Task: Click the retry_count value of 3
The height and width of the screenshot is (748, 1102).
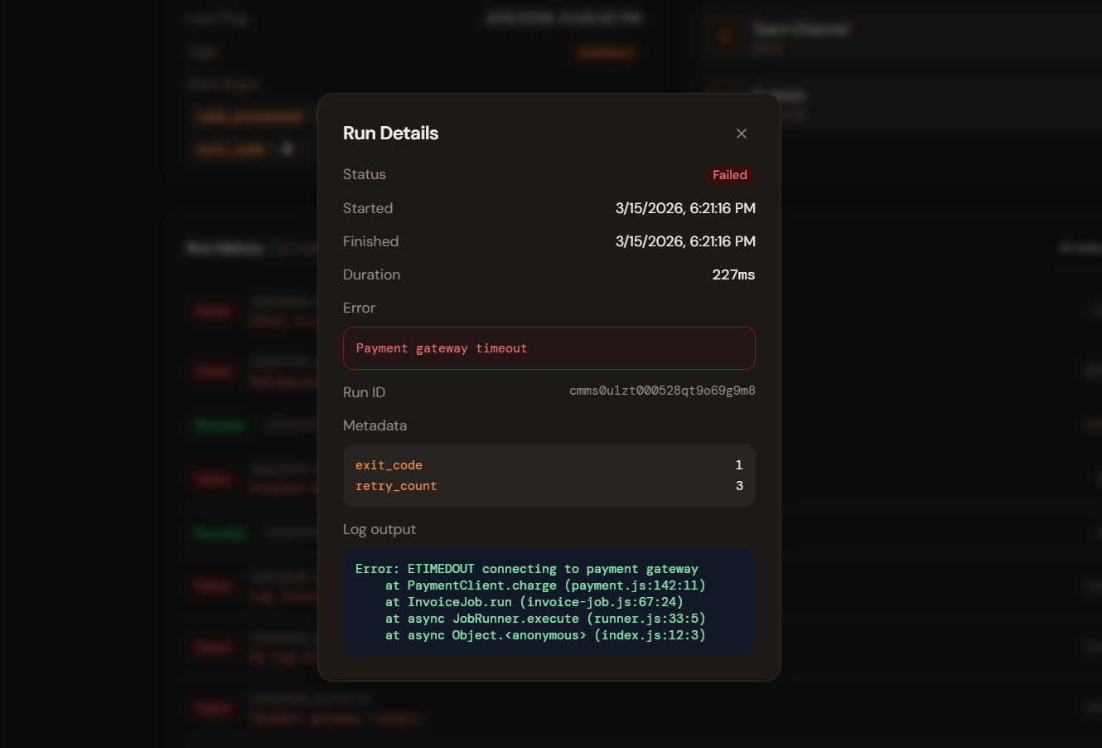Action: pos(739,485)
